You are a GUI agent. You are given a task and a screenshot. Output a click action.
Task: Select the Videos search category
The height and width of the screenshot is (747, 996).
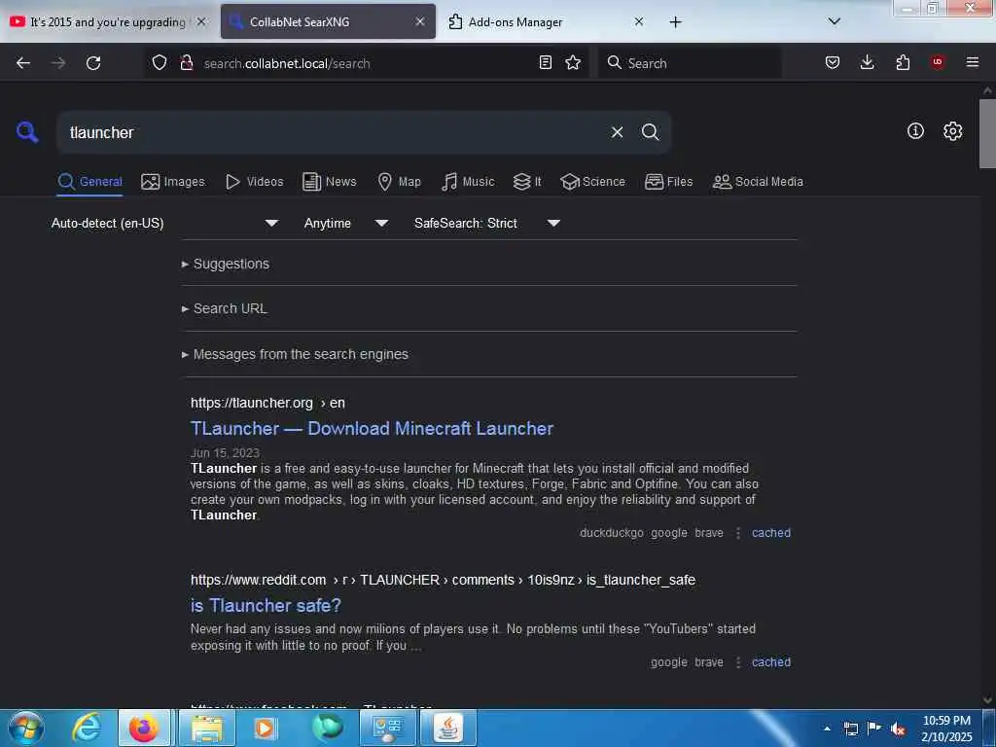point(255,182)
